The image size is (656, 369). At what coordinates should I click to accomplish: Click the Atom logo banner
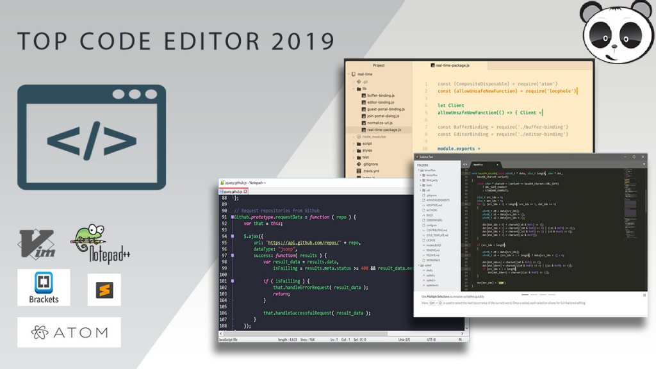pyautogui.click(x=69, y=332)
